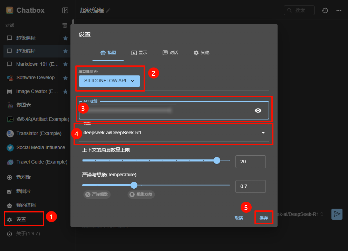Click the pencil icon to rename 超级编程
348x251 pixels.
[108, 11]
